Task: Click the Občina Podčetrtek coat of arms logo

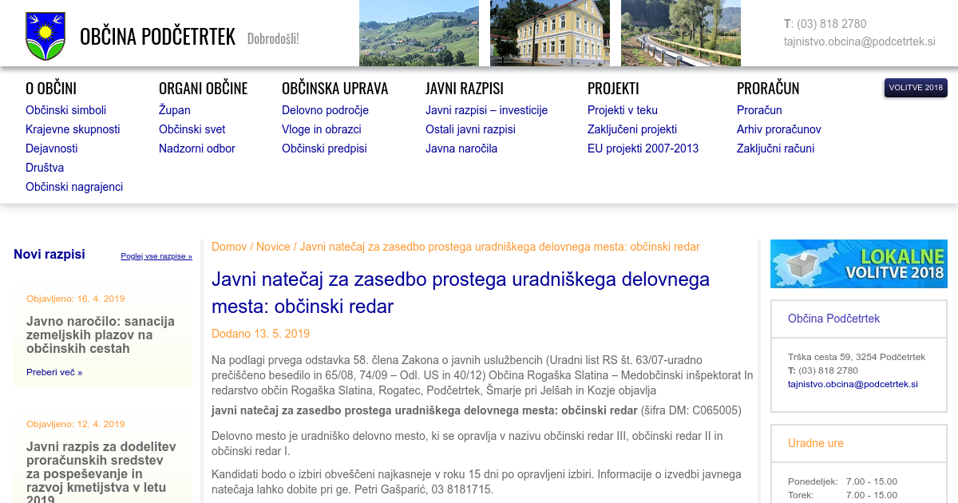Action: tap(46, 36)
